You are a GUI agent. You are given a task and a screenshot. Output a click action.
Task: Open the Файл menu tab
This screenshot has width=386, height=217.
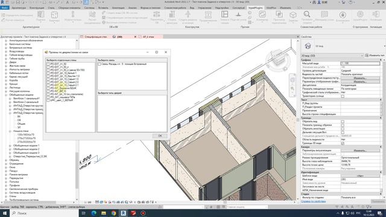(x=5, y=8)
